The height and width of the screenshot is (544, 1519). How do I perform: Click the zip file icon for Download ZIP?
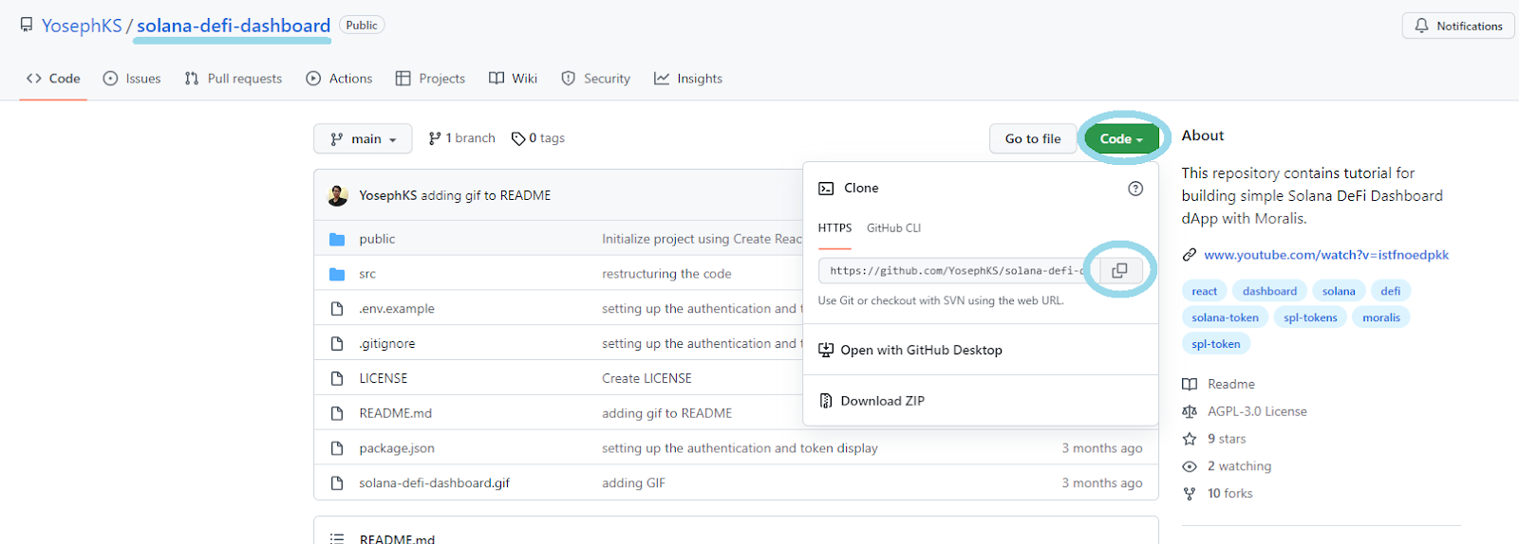826,401
